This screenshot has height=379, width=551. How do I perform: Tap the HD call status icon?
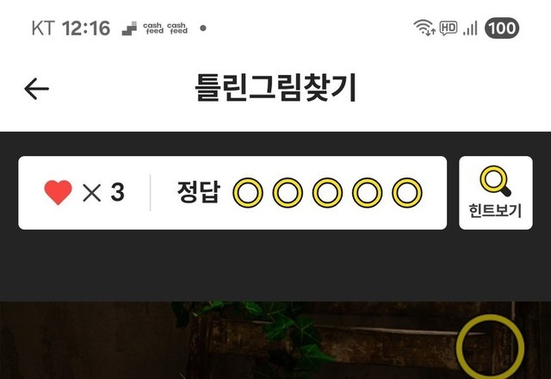pos(449,28)
